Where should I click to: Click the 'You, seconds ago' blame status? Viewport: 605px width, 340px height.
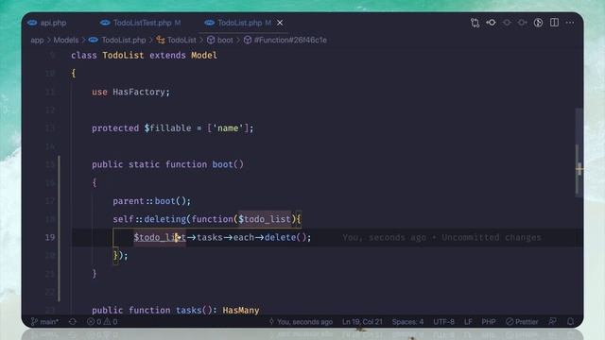pos(301,321)
